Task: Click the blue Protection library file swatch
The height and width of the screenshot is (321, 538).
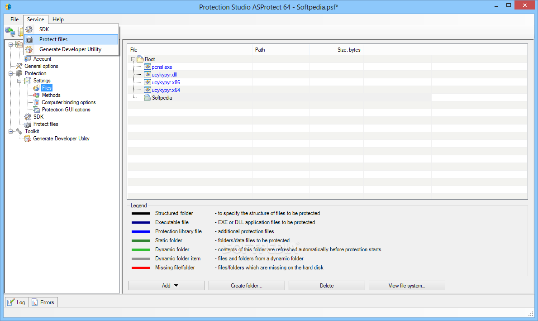Action: tap(141, 231)
